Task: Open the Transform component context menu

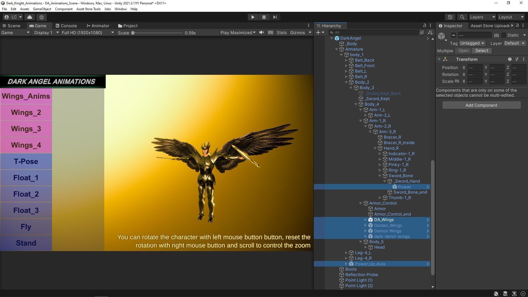Action: (523, 59)
